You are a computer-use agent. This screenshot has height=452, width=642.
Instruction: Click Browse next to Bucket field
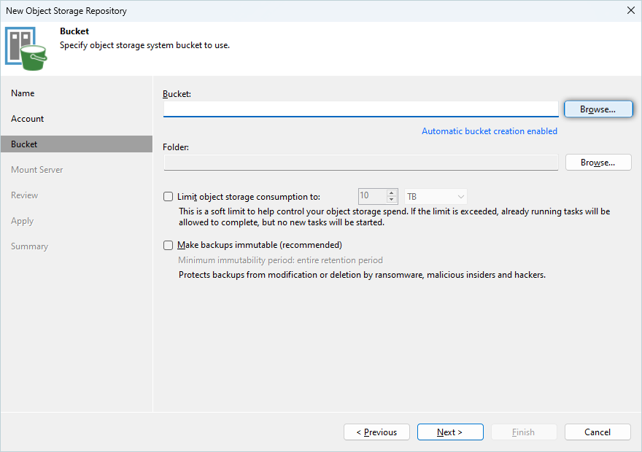tap(597, 109)
